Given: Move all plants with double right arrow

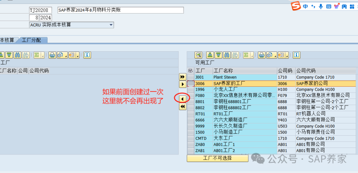Looking at the screenshot, I should (x=183, y=77).
